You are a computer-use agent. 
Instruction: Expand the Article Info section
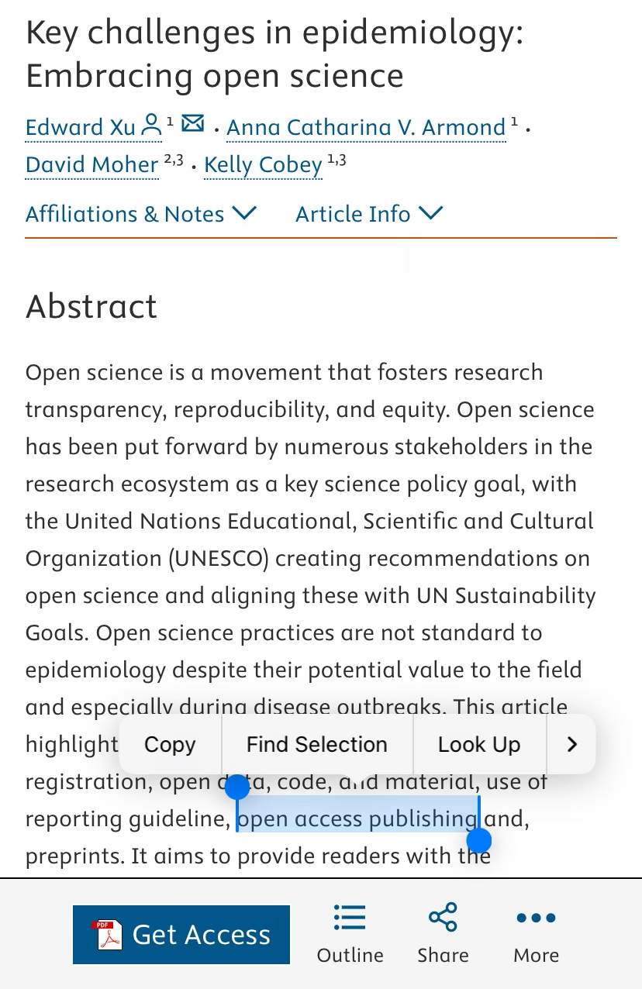369,213
